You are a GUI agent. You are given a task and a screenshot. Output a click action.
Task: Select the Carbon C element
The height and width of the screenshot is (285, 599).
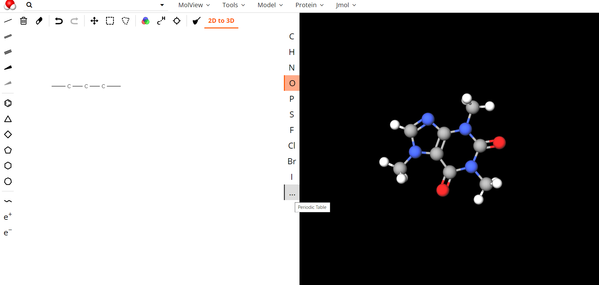(x=292, y=37)
